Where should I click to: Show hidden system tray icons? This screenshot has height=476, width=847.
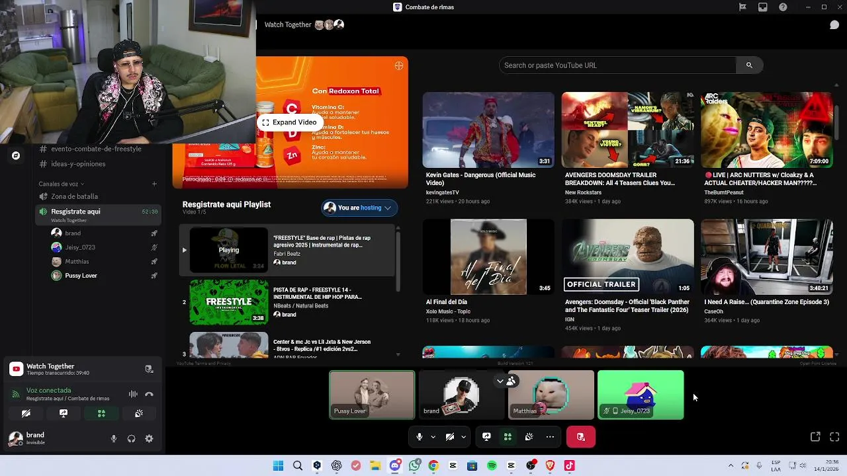[731, 465]
